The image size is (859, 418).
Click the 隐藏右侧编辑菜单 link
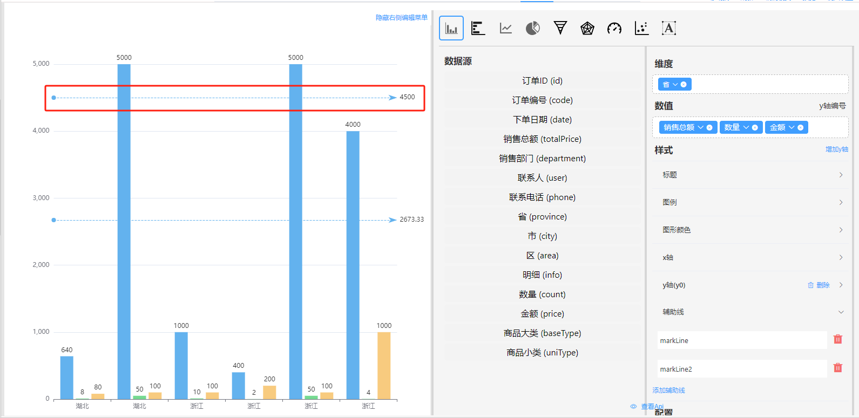point(402,18)
